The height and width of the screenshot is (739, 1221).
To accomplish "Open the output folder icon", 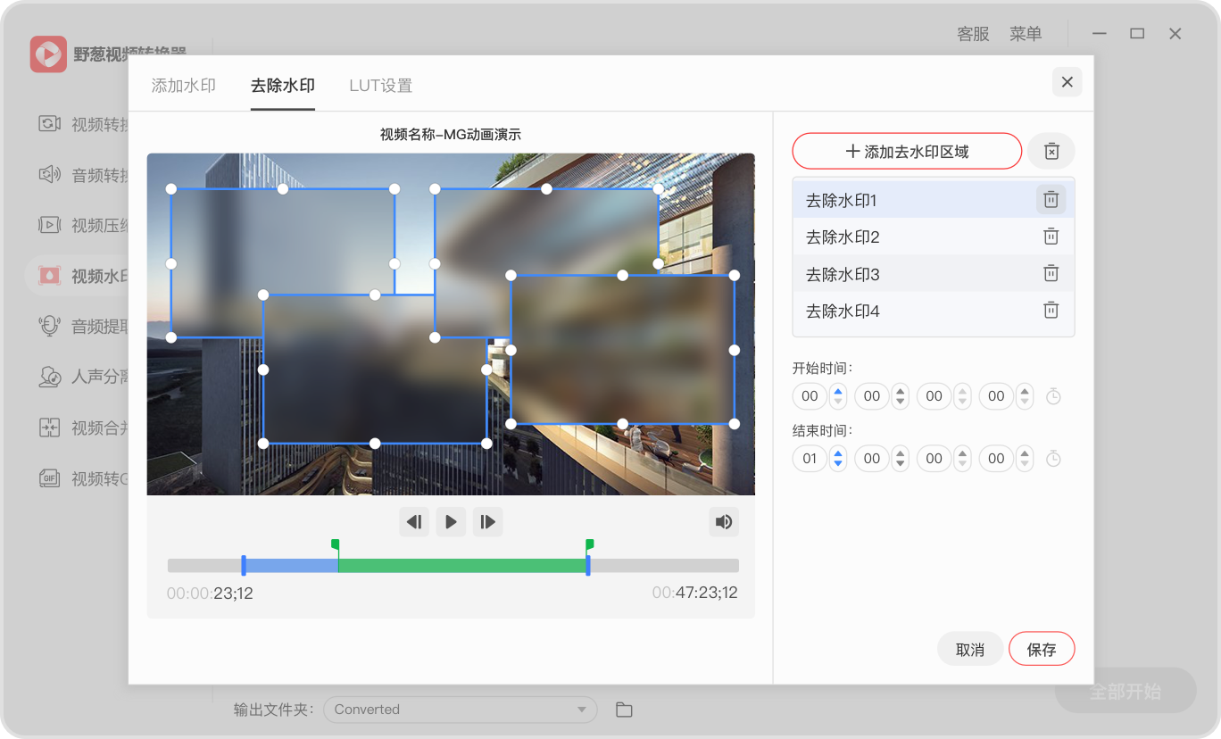I will 624,710.
